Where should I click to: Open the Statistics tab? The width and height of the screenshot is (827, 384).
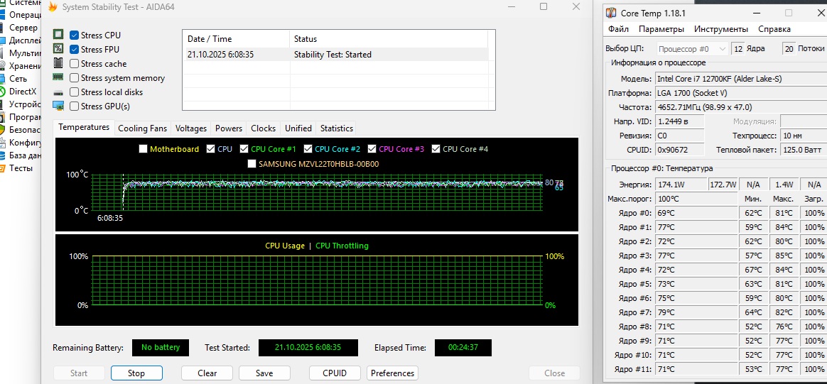coord(337,128)
